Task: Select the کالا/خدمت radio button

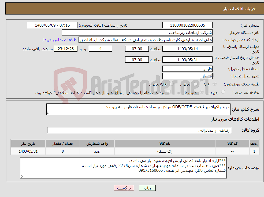Action: click(172, 84)
